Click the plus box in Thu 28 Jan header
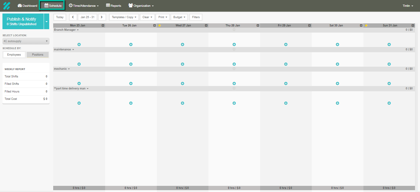 click(x=258, y=25)
